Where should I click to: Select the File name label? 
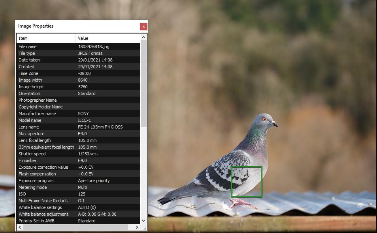[x=28, y=47]
